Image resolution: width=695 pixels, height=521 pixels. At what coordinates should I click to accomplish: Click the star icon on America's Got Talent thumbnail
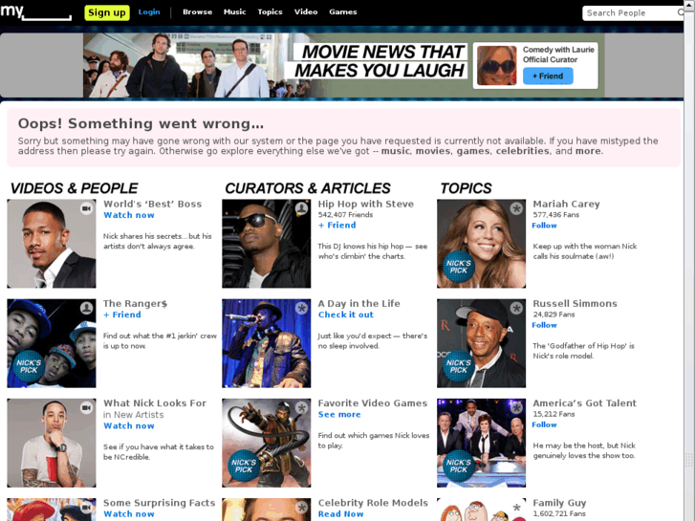pyautogui.click(x=516, y=407)
